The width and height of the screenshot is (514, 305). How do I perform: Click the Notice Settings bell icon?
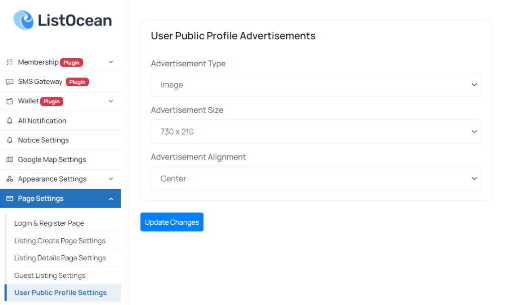[10, 140]
